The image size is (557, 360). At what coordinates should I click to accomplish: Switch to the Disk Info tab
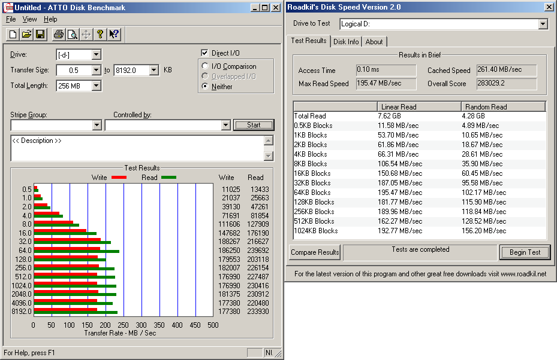[x=346, y=42]
